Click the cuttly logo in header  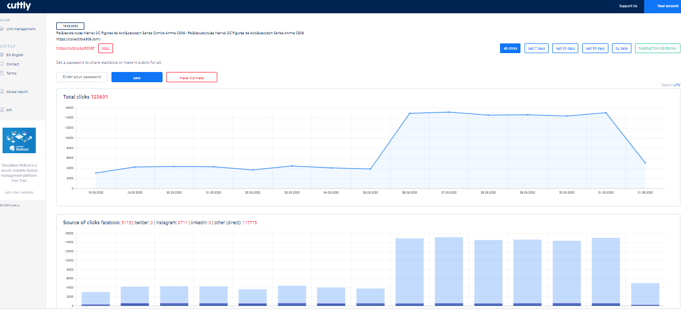[x=19, y=6]
